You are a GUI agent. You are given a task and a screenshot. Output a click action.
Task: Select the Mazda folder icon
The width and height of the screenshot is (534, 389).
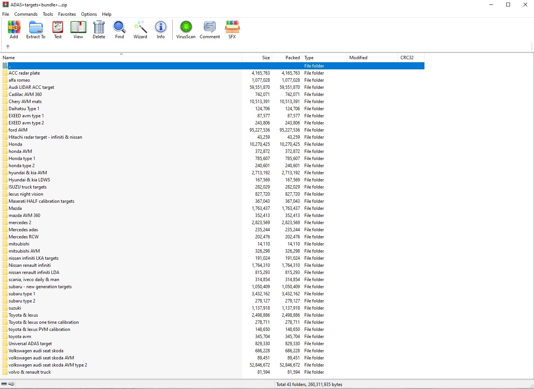point(5,208)
